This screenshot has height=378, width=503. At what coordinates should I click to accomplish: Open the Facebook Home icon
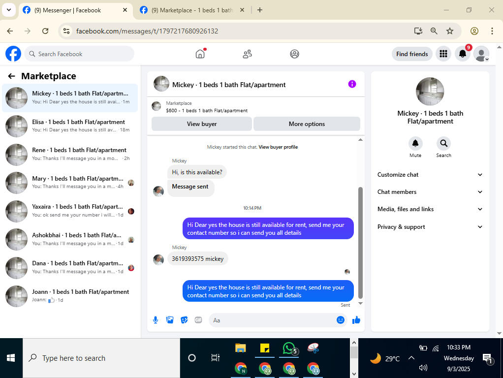[200, 54]
